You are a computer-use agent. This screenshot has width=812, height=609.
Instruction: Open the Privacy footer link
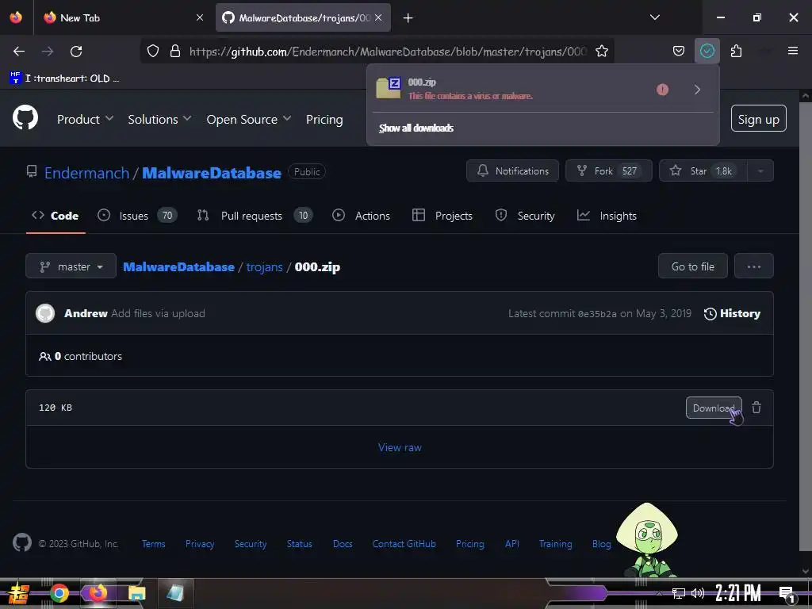(x=199, y=544)
